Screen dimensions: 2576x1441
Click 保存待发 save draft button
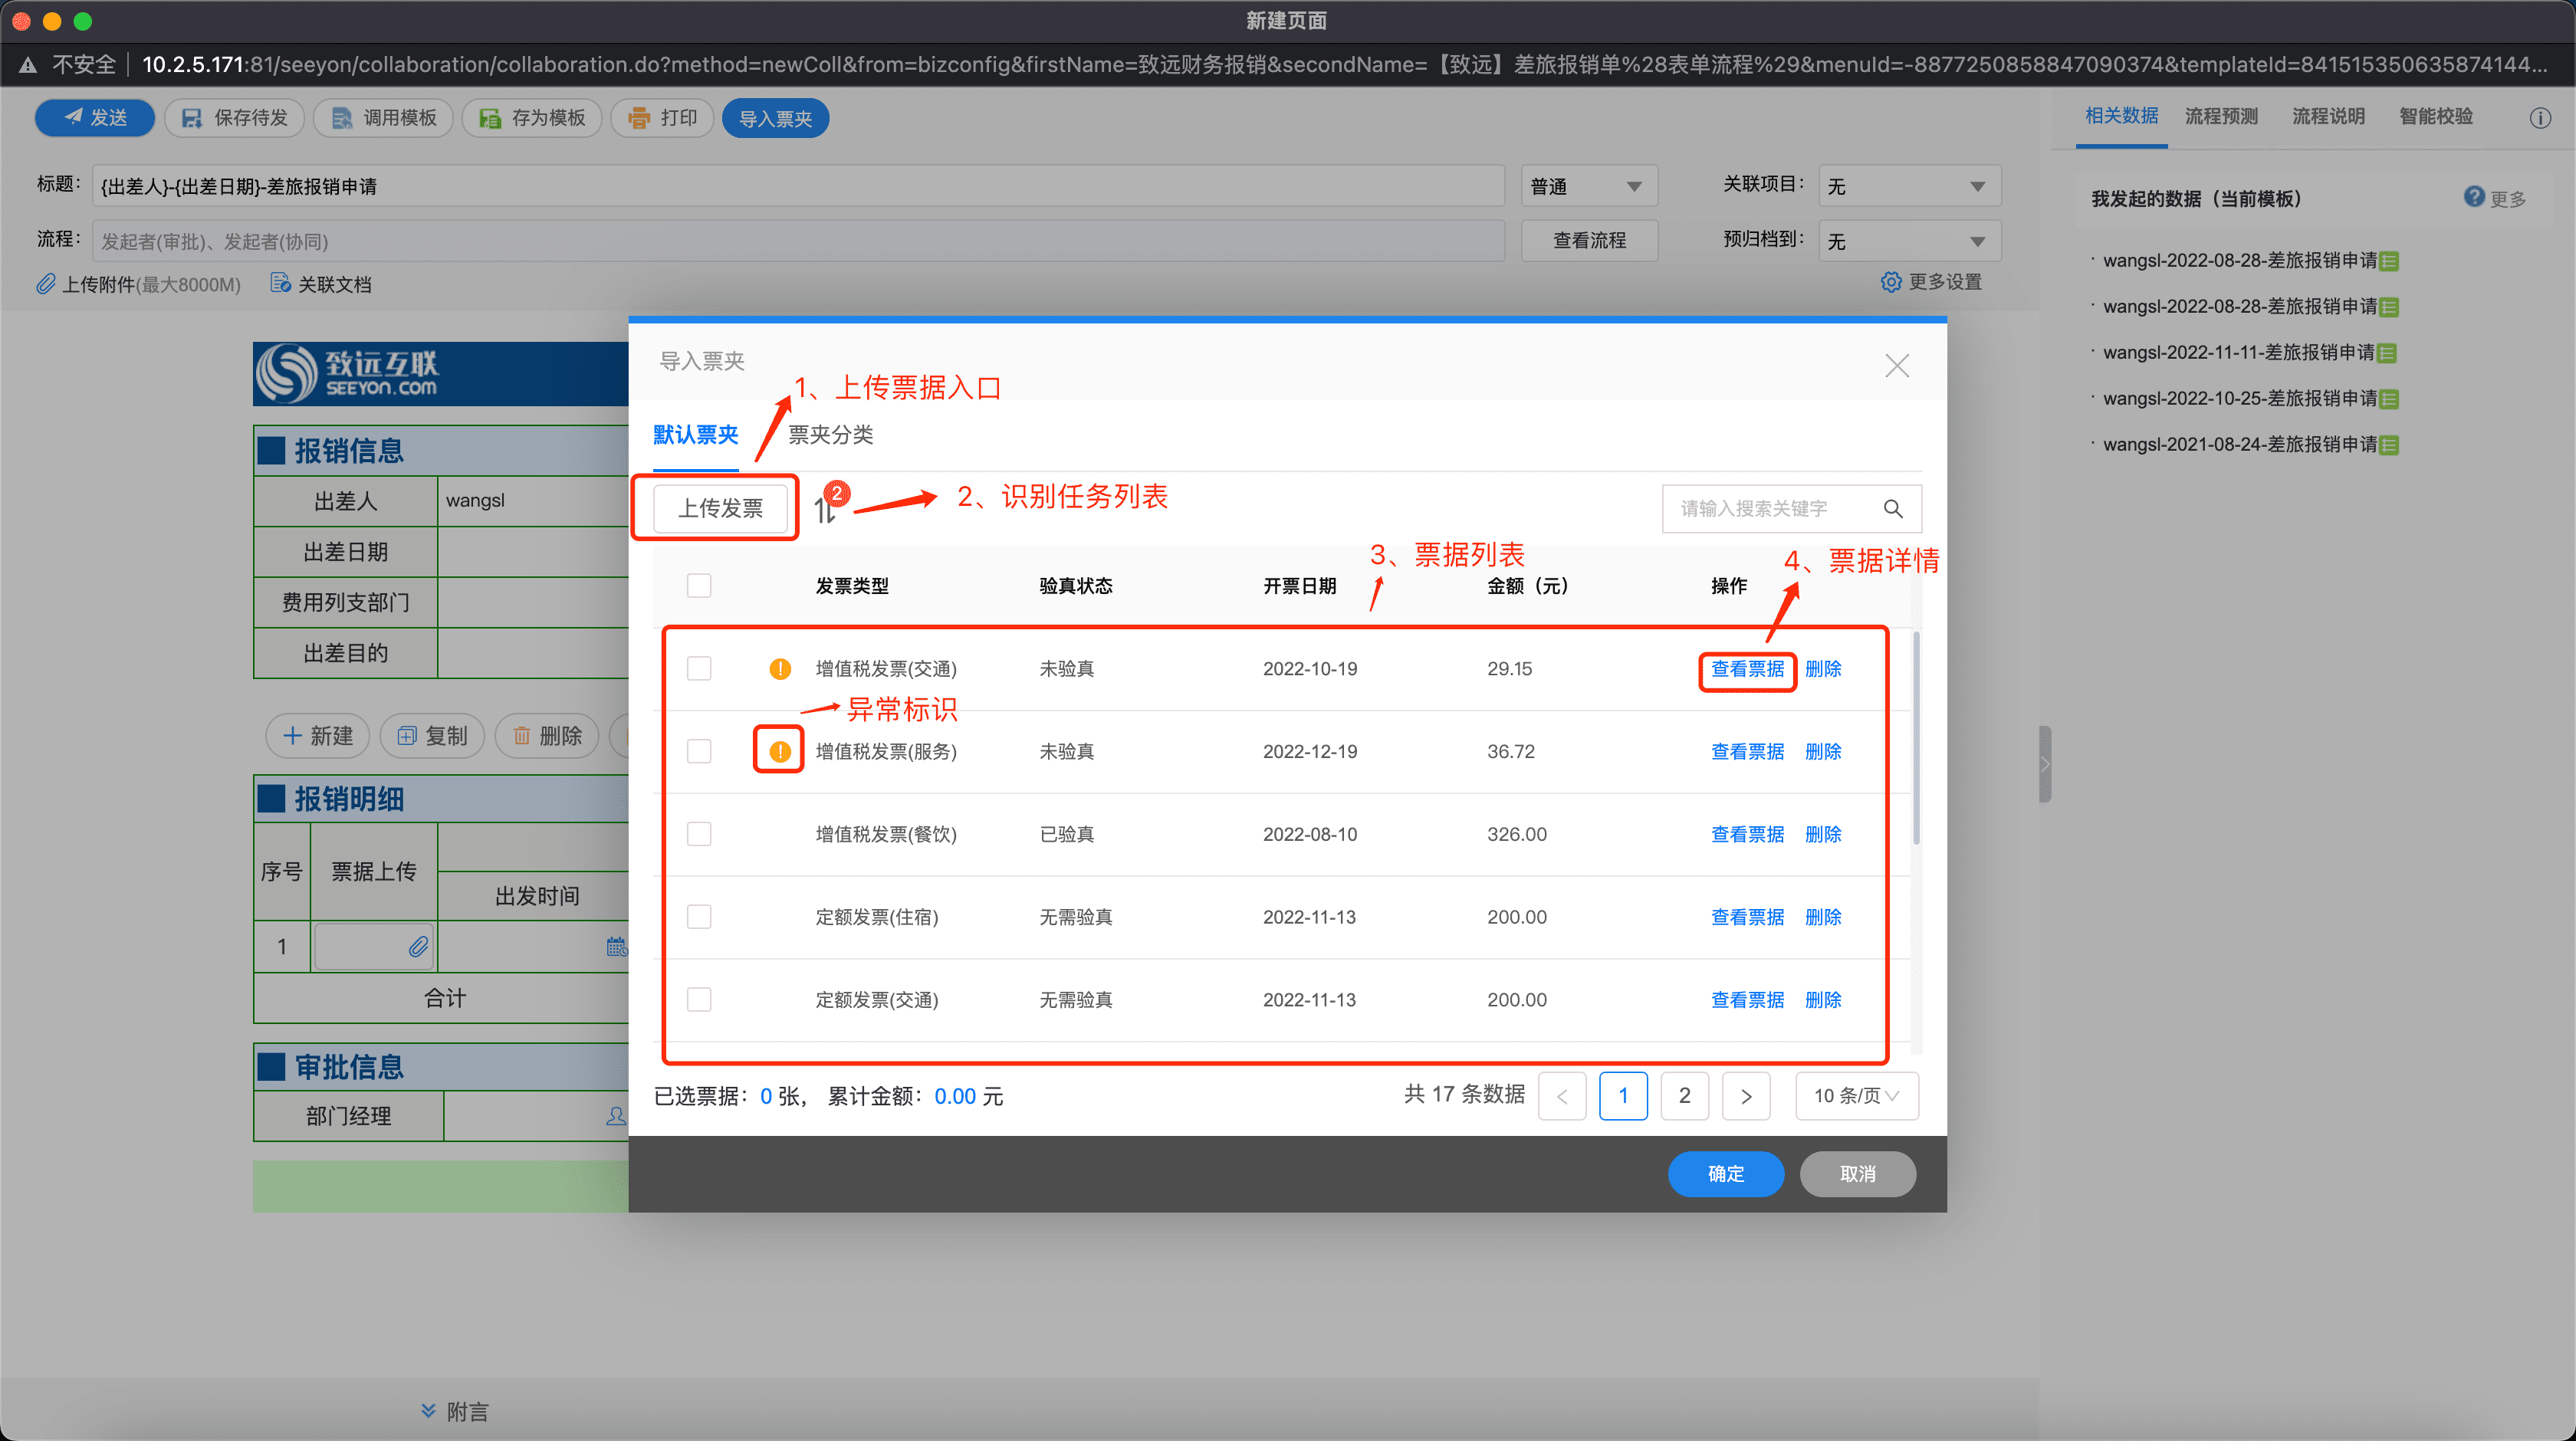point(234,118)
